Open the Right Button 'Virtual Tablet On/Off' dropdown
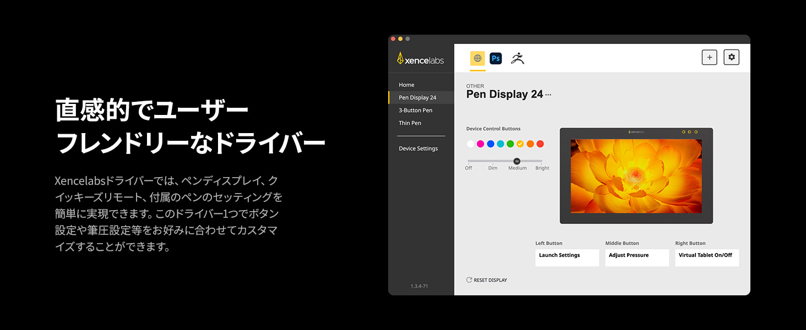This screenshot has height=330, width=806. coord(707,257)
